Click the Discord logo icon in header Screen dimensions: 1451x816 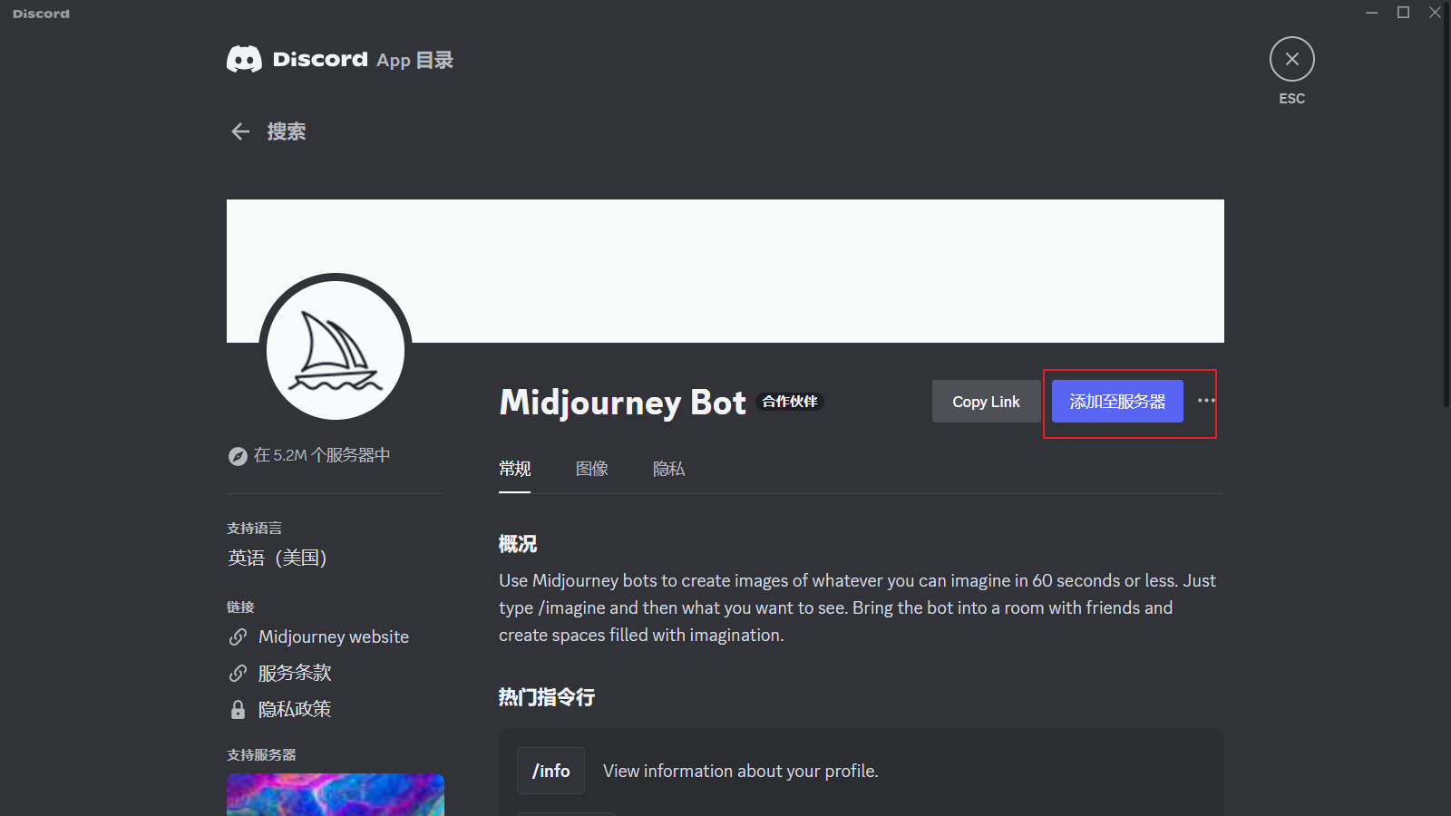244,59
